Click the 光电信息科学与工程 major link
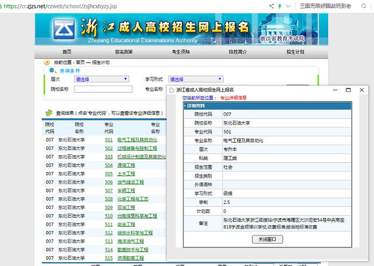This screenshot has width=374, height=266. 137,216
